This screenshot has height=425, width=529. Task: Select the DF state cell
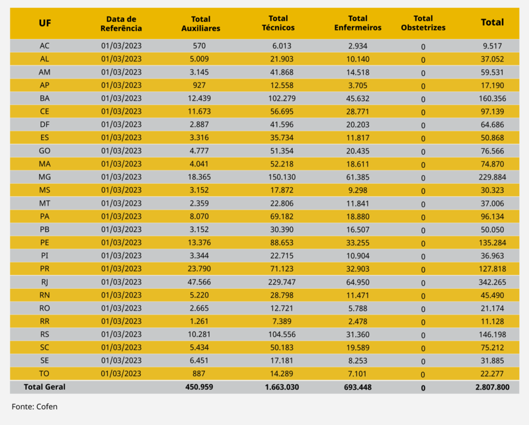44,124
